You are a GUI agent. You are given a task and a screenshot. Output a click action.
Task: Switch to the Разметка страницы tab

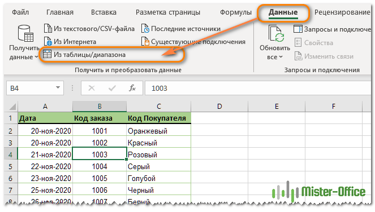click(x=168, y=12)
